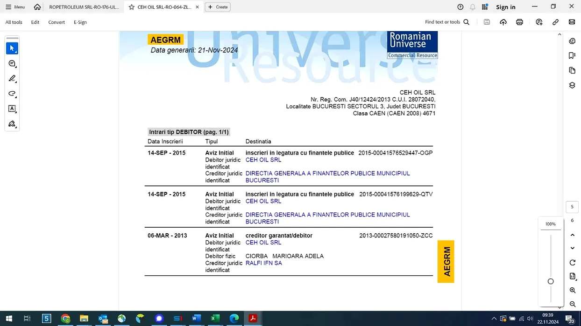Click the zoom in magnifier button
The width and height of the screenshot is (581, 326).
[573, 291]
